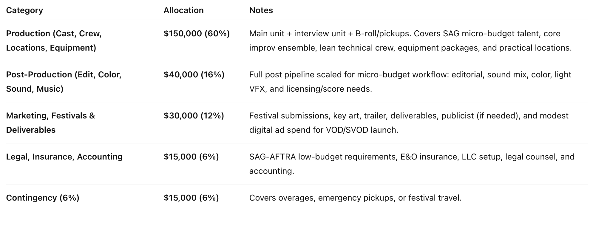Click the Notes column header
The height and width of the screenshot is (225, 590).
tap(261, 10)
